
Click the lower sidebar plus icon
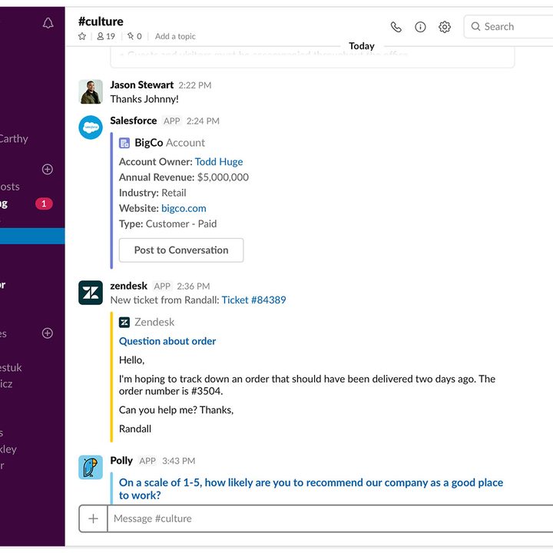click(x=48, y=333)
